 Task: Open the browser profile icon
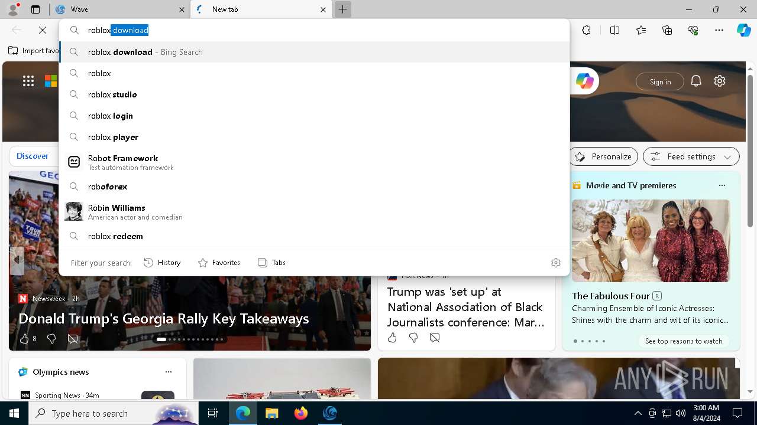(x=12, y=9)
